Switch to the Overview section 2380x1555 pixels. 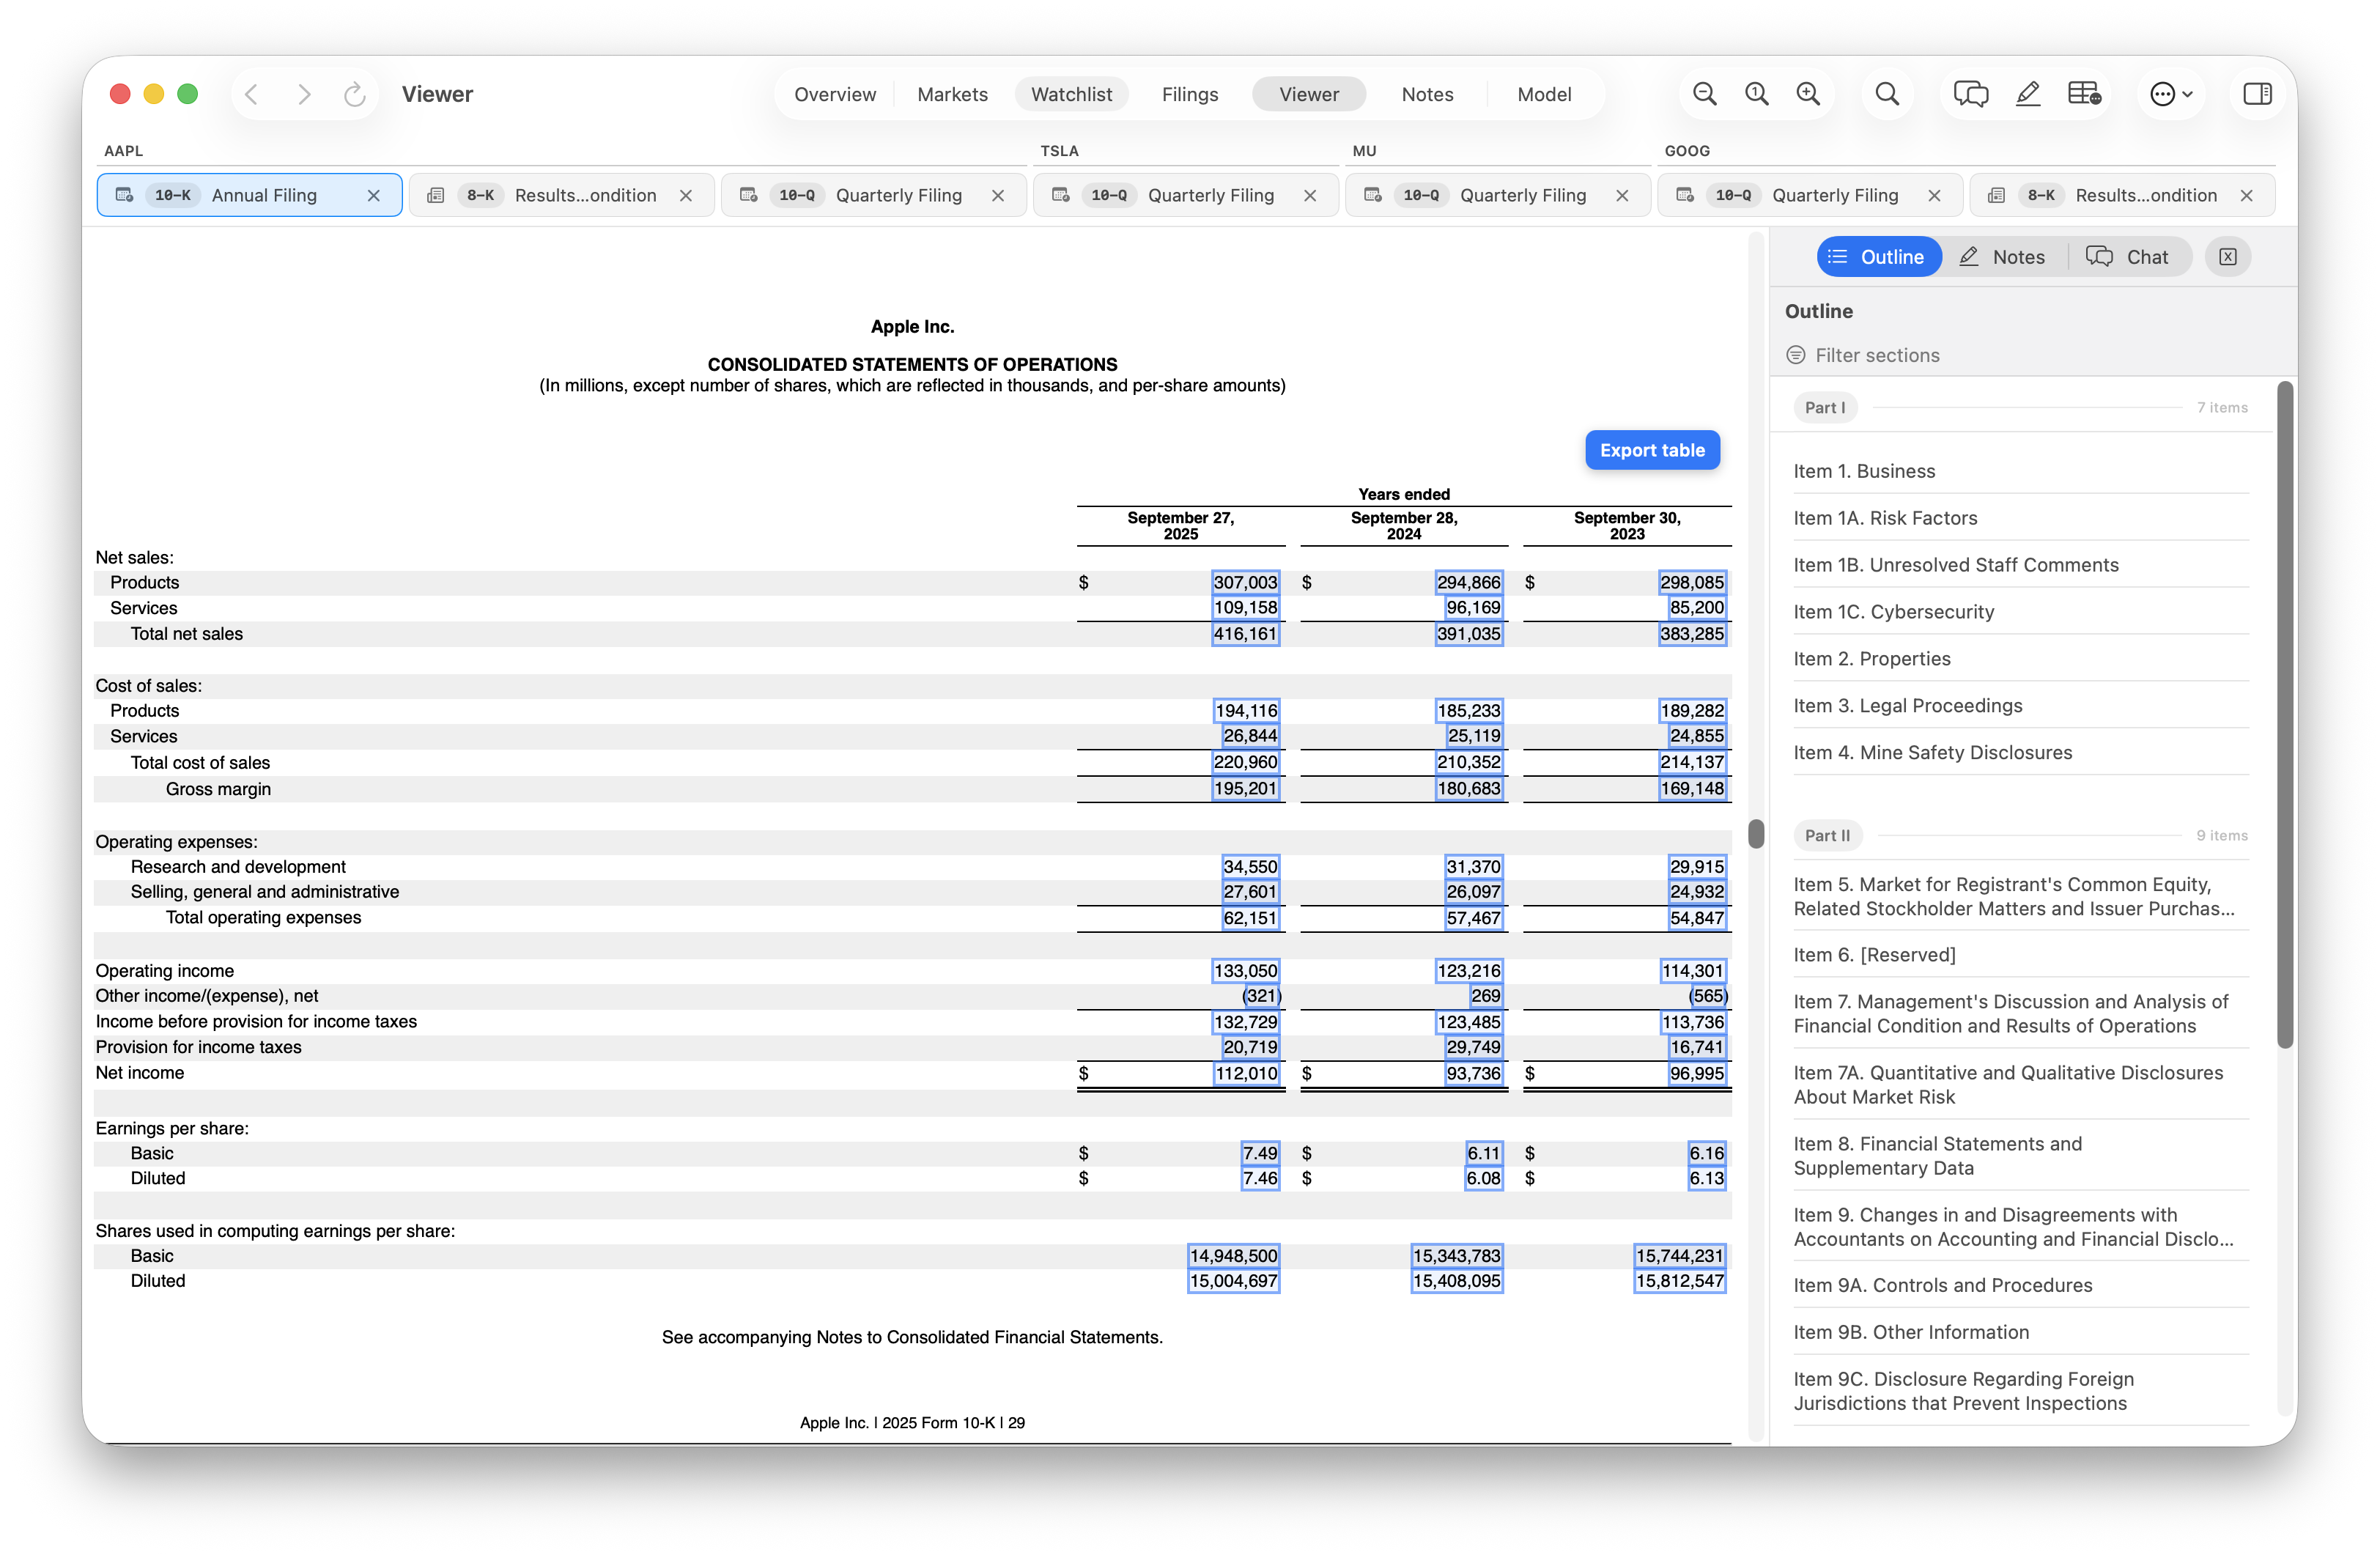coord(835,94)
